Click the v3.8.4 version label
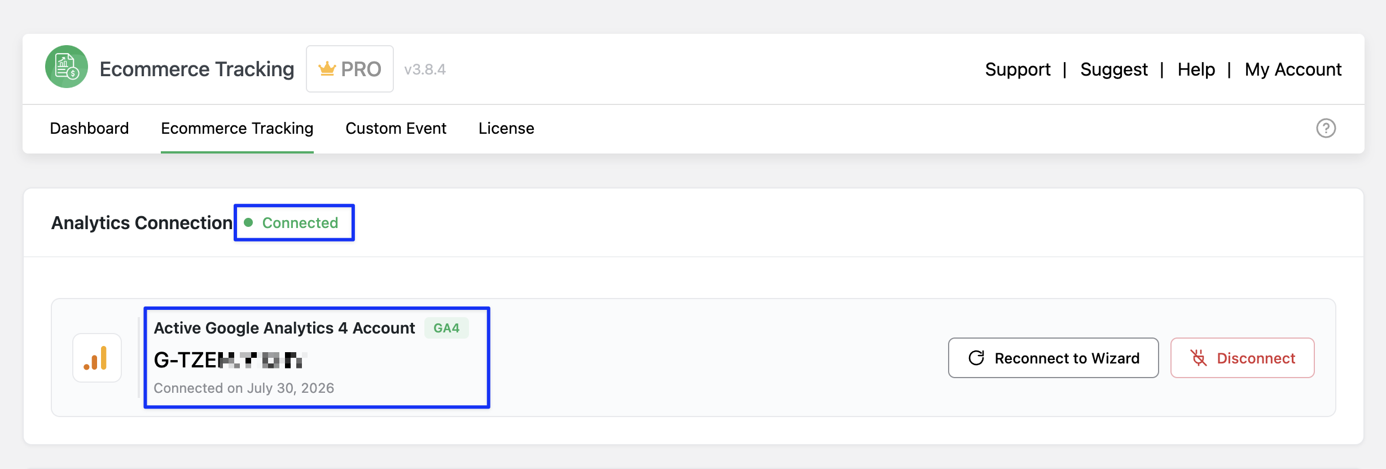The height and width of the screenshot is (469, 1386). [x=424, y=69]
